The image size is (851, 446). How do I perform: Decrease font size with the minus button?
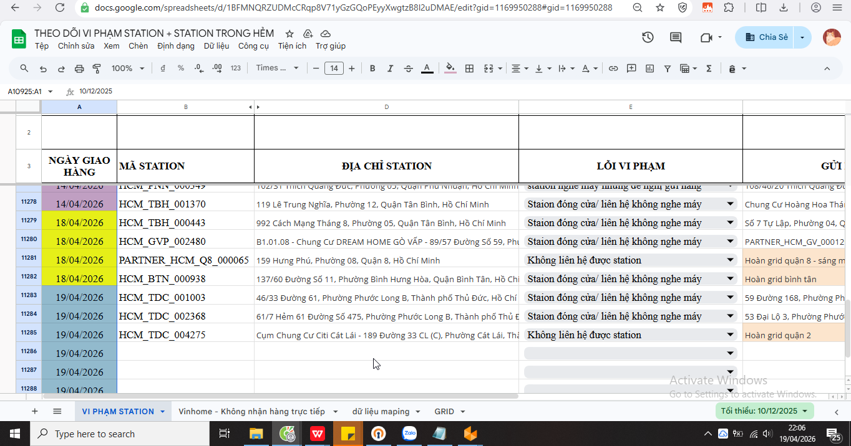point(316,69)
